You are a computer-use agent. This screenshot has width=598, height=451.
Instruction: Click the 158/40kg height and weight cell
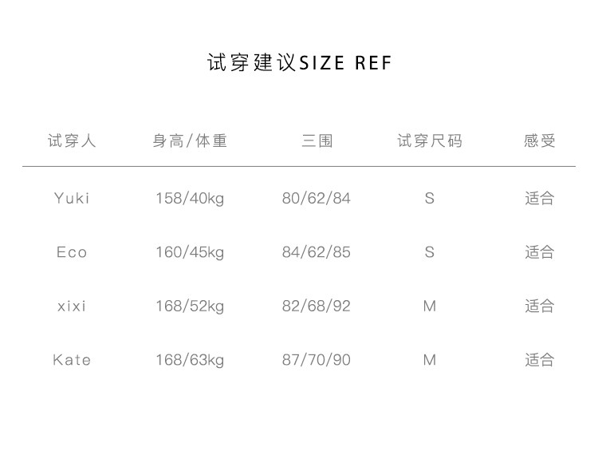pyautogui.click(x=190, y=198)
